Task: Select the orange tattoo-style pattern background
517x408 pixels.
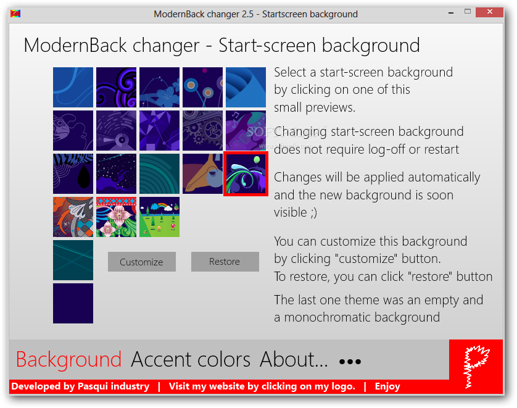Action: [73, 217]
